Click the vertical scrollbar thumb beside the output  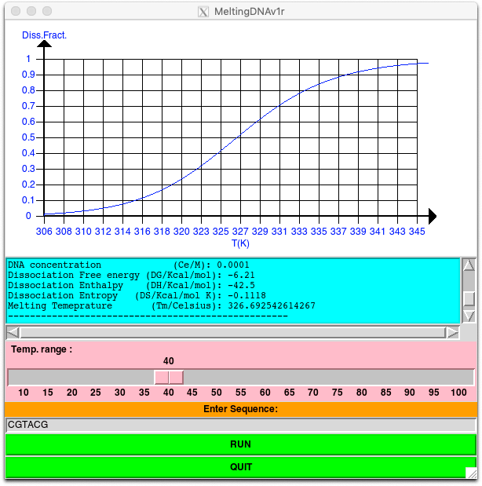469,298
